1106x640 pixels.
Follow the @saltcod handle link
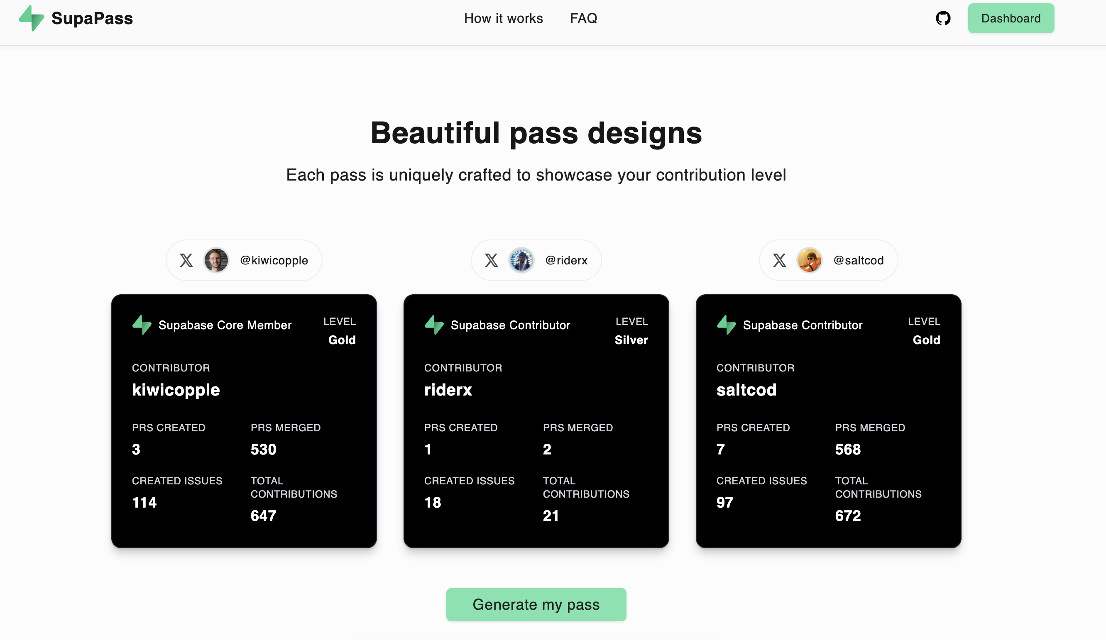click(x=858, y=260)
